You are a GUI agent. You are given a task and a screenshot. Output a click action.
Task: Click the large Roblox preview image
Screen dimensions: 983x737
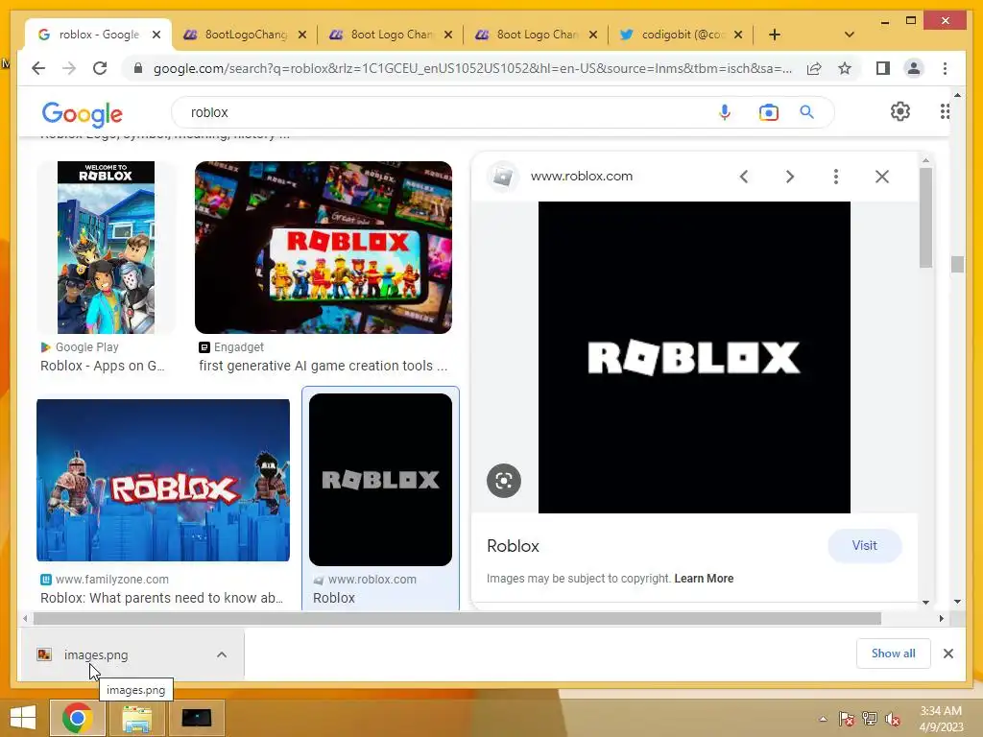(x=694, y=357)
